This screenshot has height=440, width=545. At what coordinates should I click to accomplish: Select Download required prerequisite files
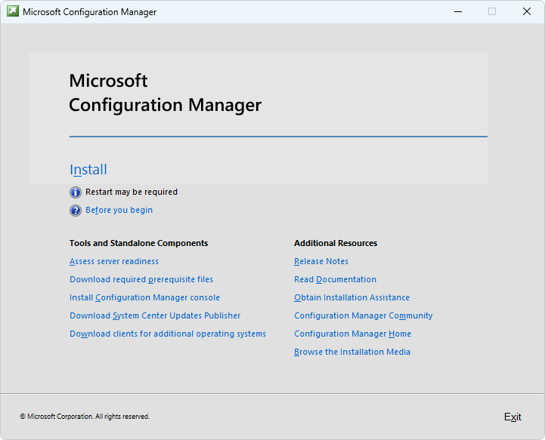point(141,279)
